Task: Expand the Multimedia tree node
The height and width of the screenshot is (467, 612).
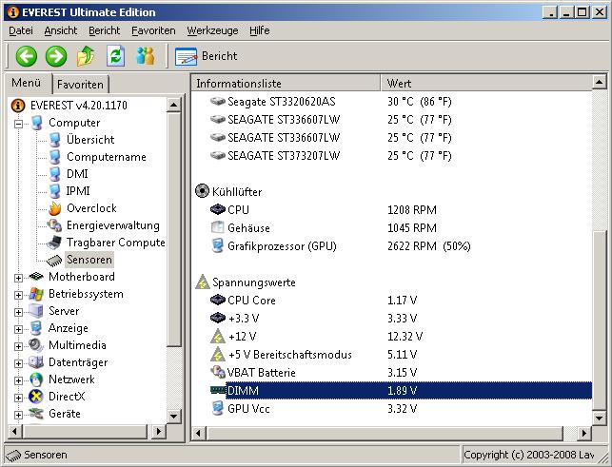Action: point(18,346)
